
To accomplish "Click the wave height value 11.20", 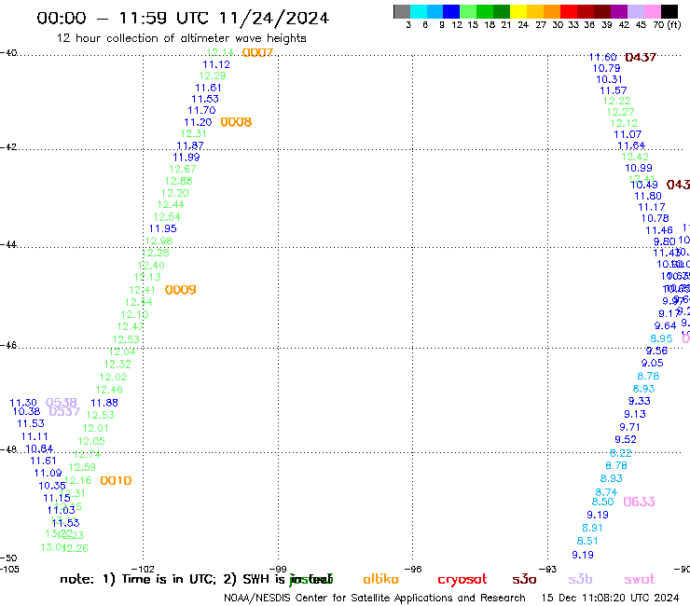I will pyautogui.click(x=198, y=122).
